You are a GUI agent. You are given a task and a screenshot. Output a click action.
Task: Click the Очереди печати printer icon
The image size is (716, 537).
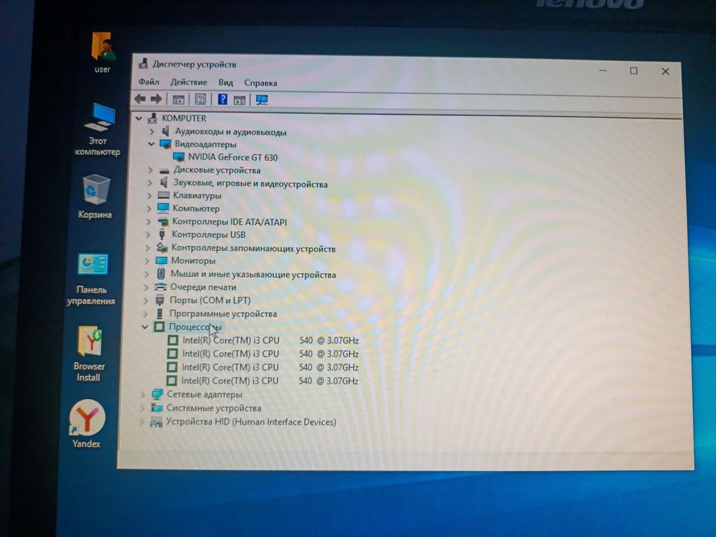[x=160, y=287]
